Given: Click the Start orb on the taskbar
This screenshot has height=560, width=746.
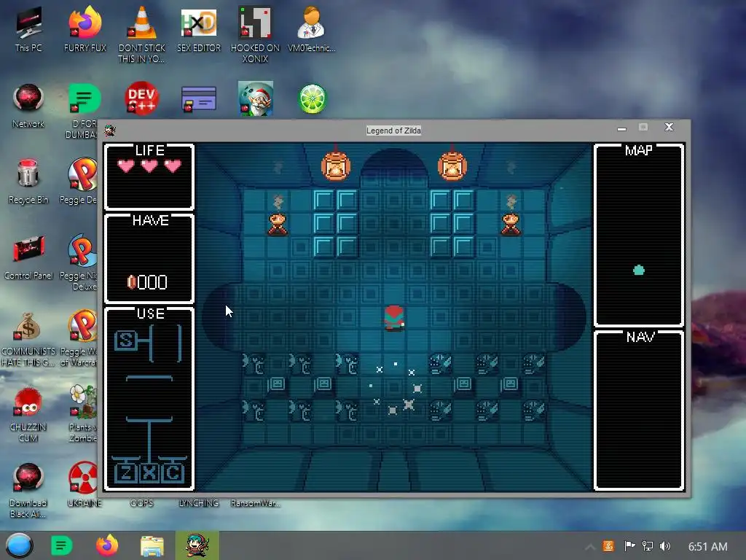Looking at the screenshot, I should tap(19, 545).
